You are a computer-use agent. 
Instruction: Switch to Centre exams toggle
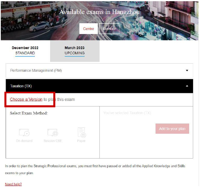click(89, 29)
